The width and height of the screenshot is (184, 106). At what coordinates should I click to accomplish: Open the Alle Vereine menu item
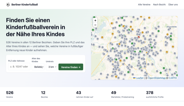click(144, 5)
